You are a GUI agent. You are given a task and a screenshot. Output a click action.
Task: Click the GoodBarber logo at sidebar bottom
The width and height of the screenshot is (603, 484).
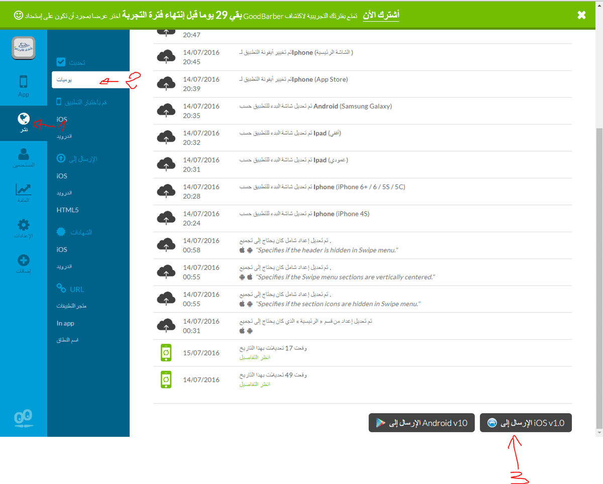23,418
